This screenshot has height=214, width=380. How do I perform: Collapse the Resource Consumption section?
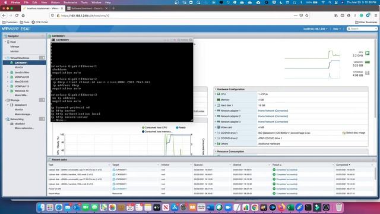coord(216,152)
